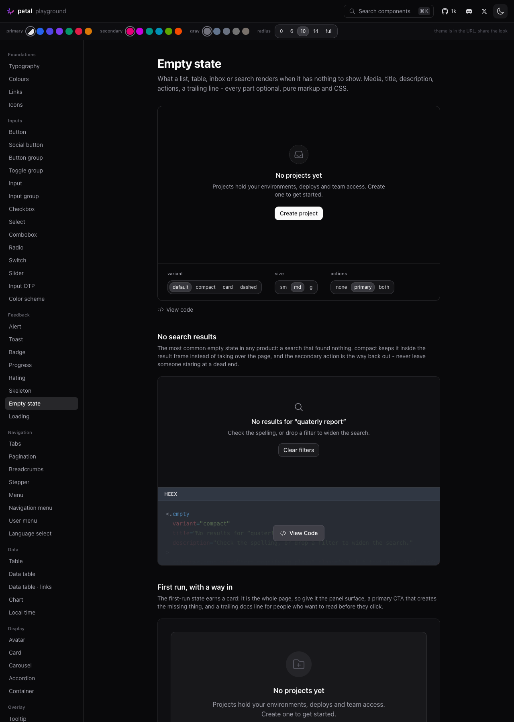Navigate to Toast in Feedback section
This screenshot has height=722, width=514.
coord(41,339)
